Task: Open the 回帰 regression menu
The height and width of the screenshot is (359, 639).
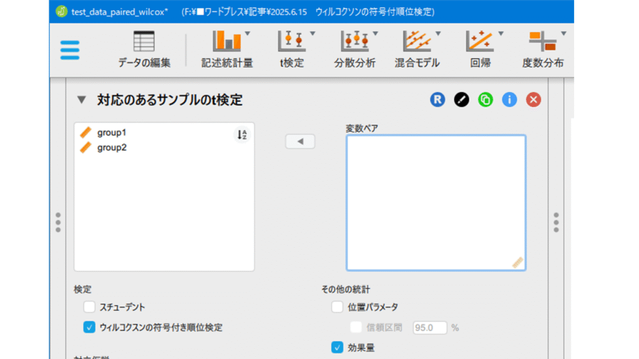Action: (x=479, y=49)
